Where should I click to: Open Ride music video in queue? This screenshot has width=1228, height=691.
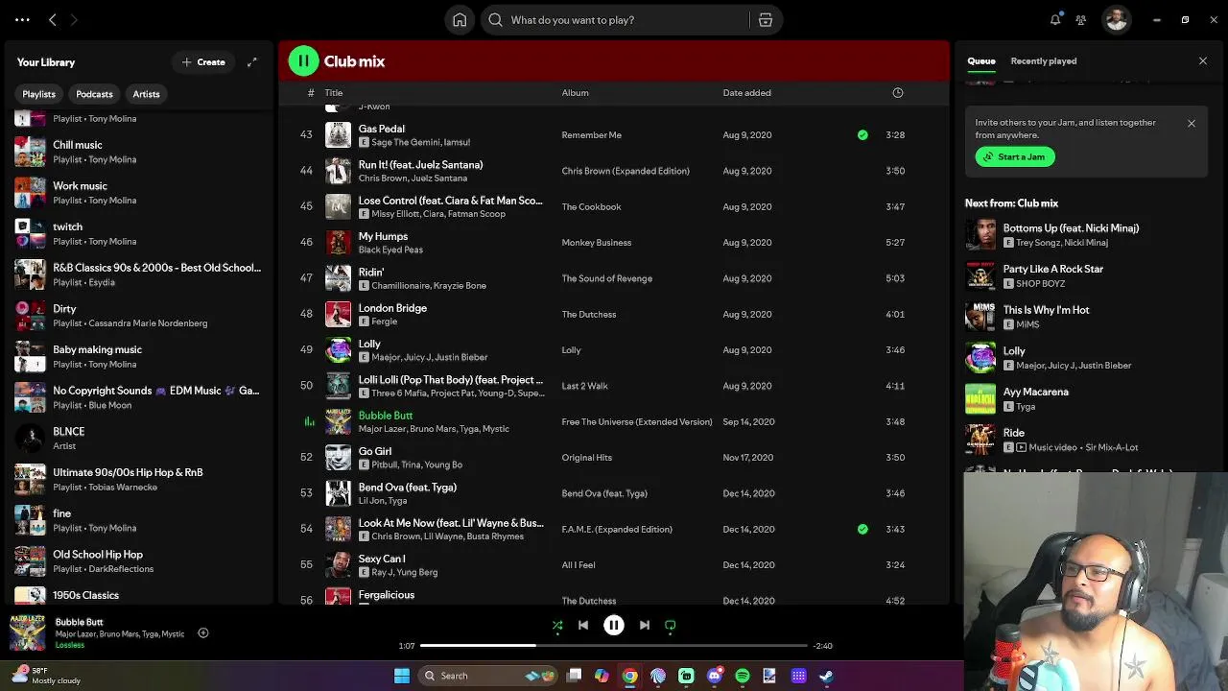[x=1084, y=440]
